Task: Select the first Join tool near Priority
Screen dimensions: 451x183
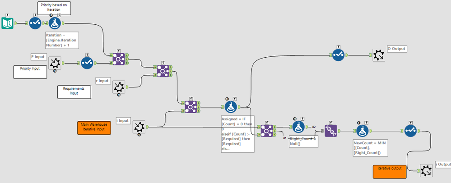Action: coord(119,59)
